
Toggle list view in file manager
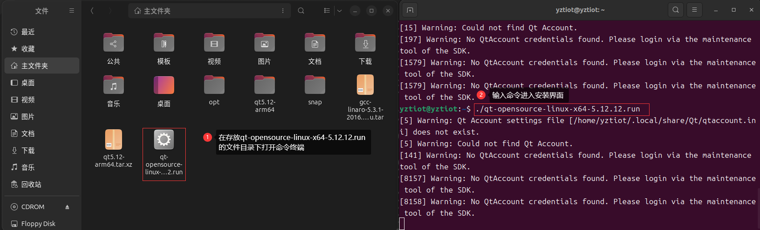(x=327, y=11)
